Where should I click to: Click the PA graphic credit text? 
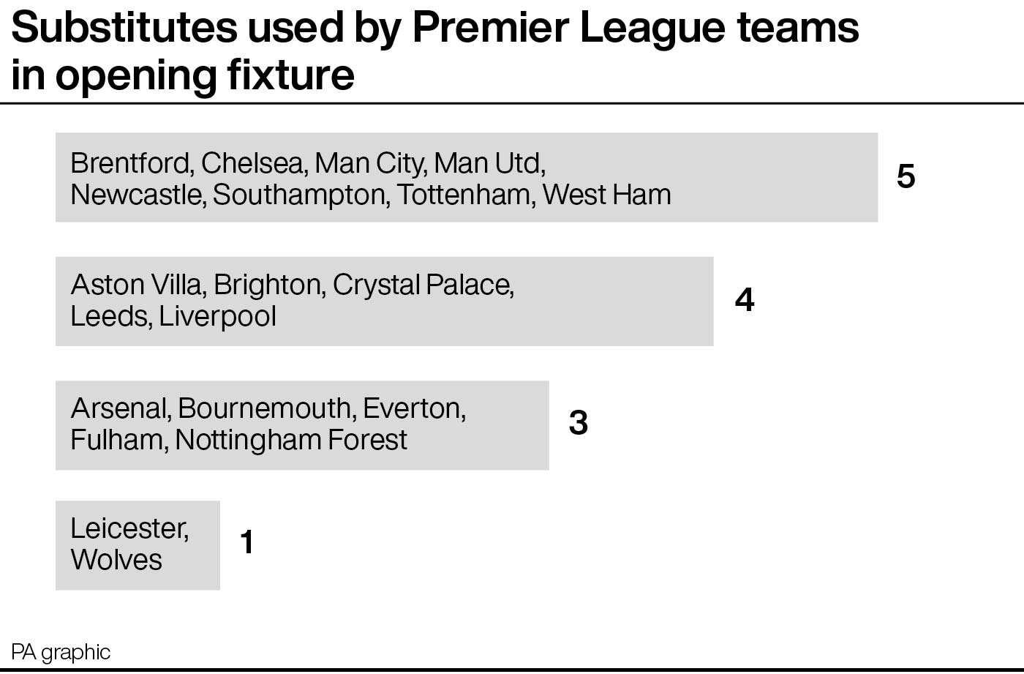click(61, 652)
